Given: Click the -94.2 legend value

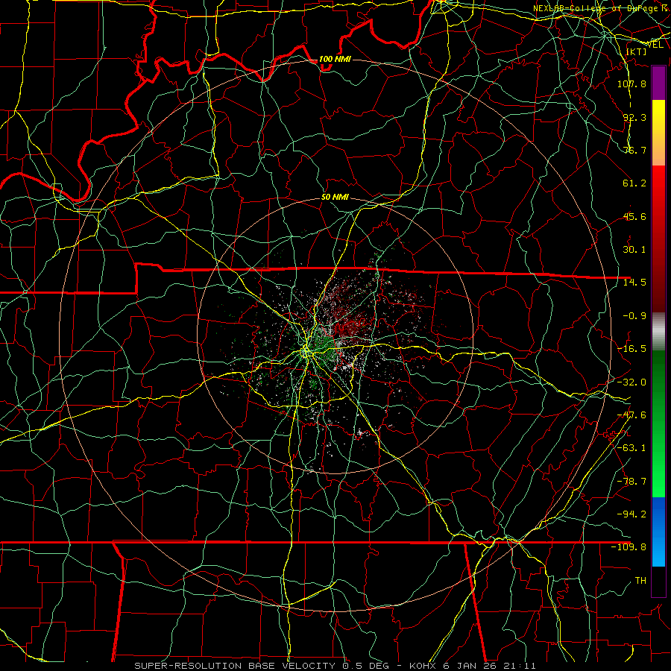Looking at the screenshot, I should (x=631, y=514).
